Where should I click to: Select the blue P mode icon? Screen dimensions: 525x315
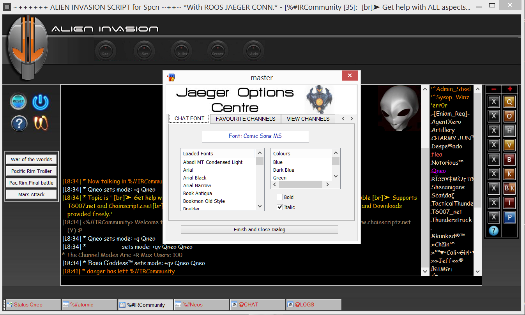(x=509, y=217)
